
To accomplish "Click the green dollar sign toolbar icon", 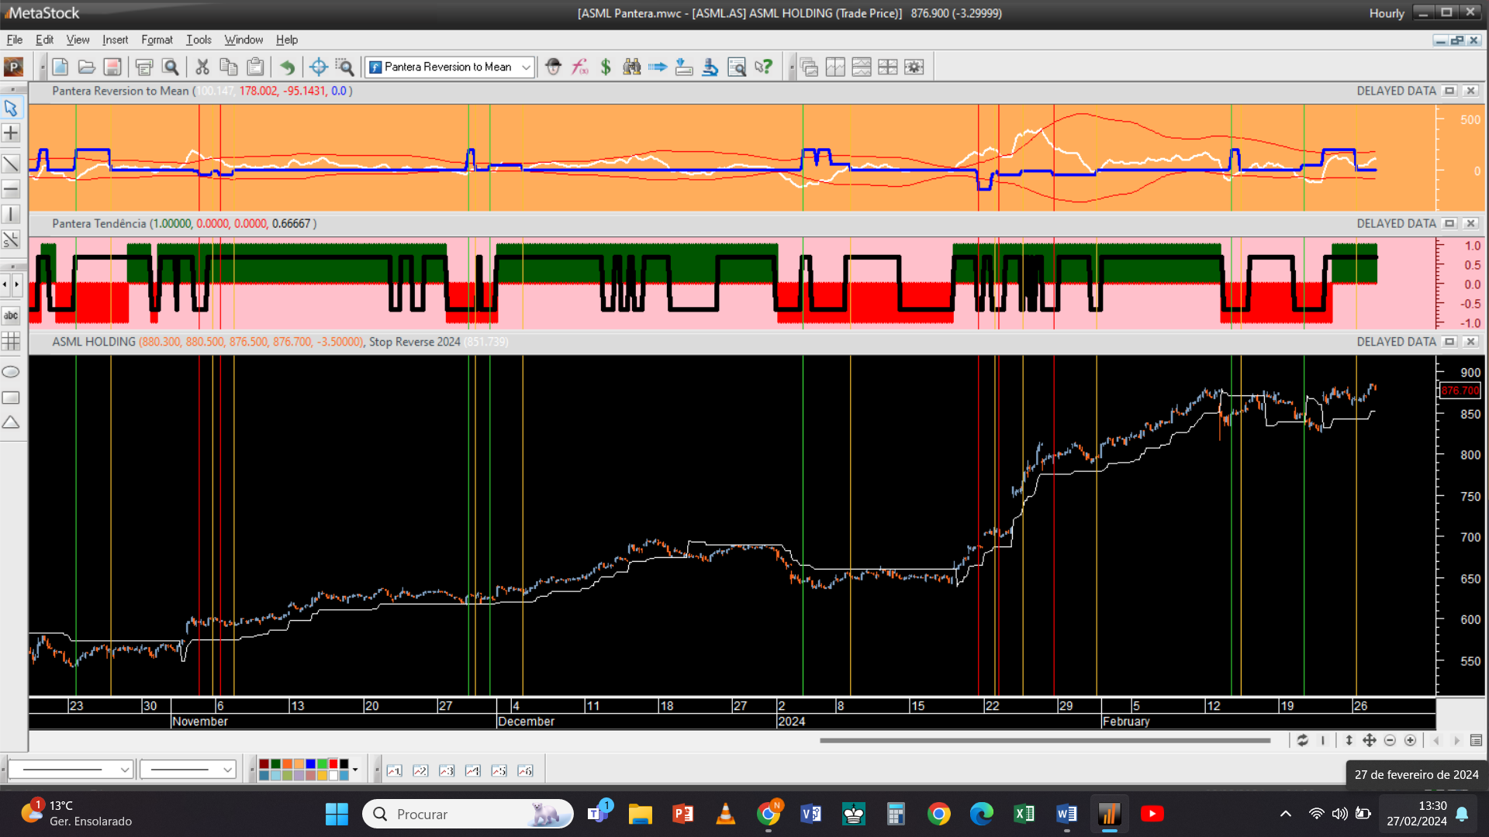I will coord(606,67).
